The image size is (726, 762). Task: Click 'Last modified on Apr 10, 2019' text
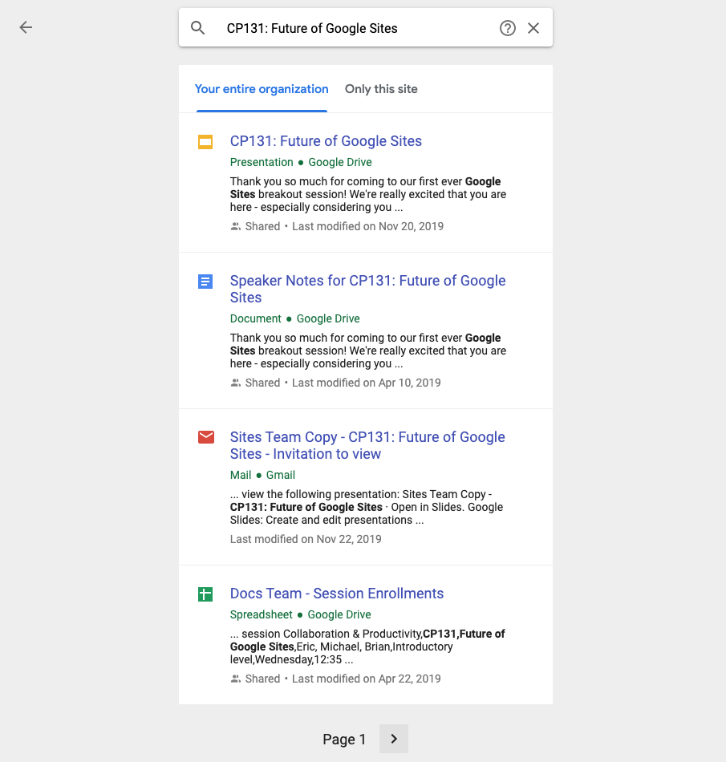point(366,383)
